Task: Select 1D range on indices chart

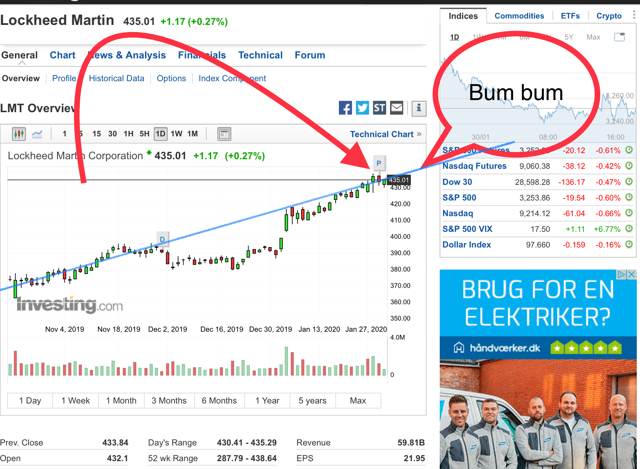Action: [x=454, y=37]
